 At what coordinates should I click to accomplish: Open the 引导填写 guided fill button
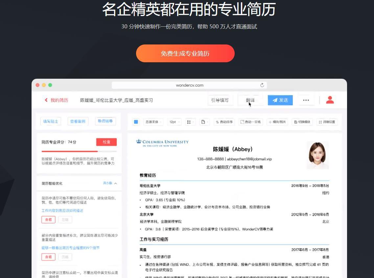[x=220, y=100]
